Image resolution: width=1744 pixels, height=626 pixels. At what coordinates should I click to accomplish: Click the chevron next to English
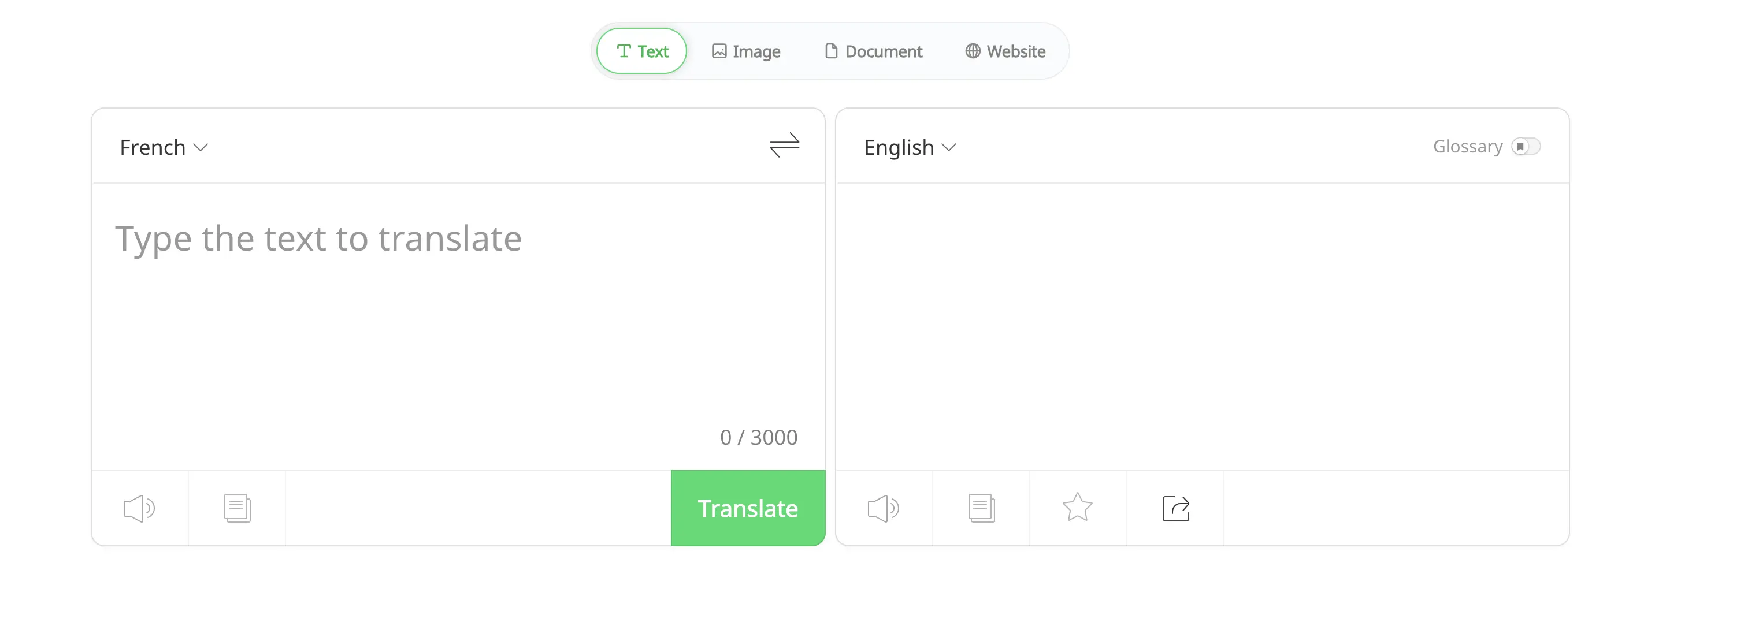pyautogui.click(x=948, y=147)
